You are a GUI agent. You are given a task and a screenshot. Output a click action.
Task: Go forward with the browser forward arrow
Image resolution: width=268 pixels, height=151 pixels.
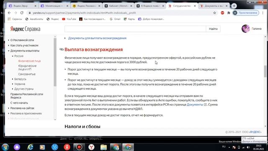(x=15, y=13)
